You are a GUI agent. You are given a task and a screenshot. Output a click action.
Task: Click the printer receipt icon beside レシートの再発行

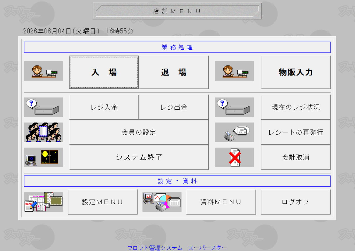click(x=235, y=132)
